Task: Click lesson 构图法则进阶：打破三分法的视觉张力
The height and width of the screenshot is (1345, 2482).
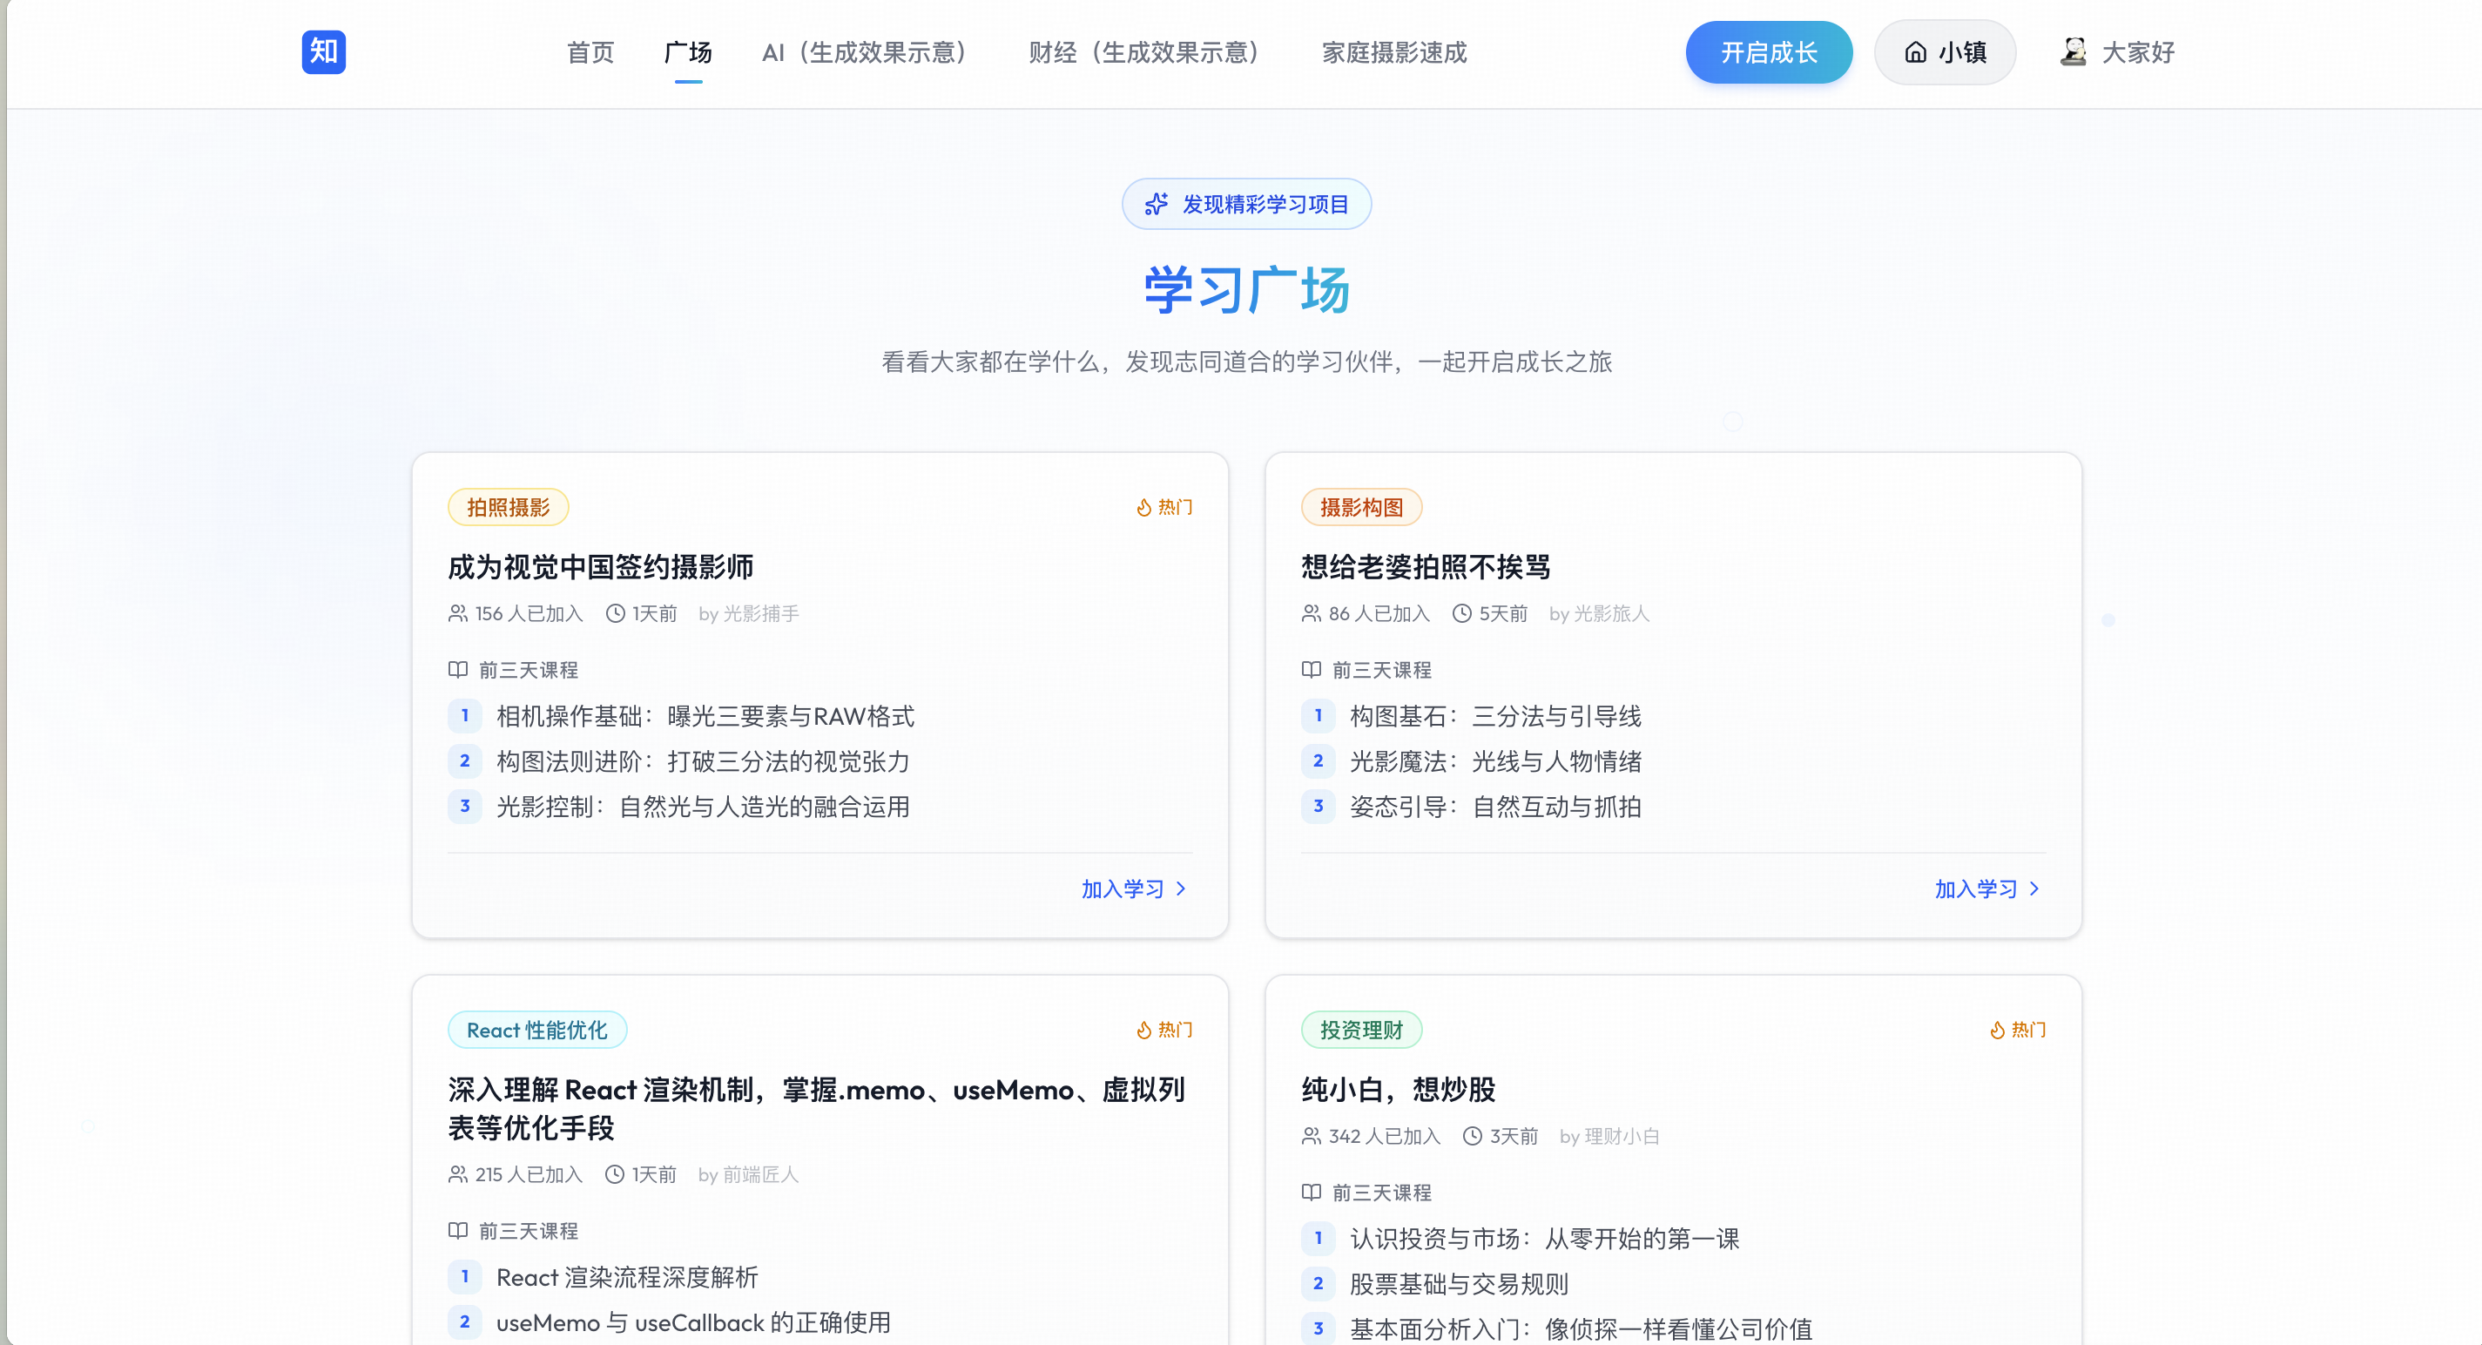Action: click(704, 761)
